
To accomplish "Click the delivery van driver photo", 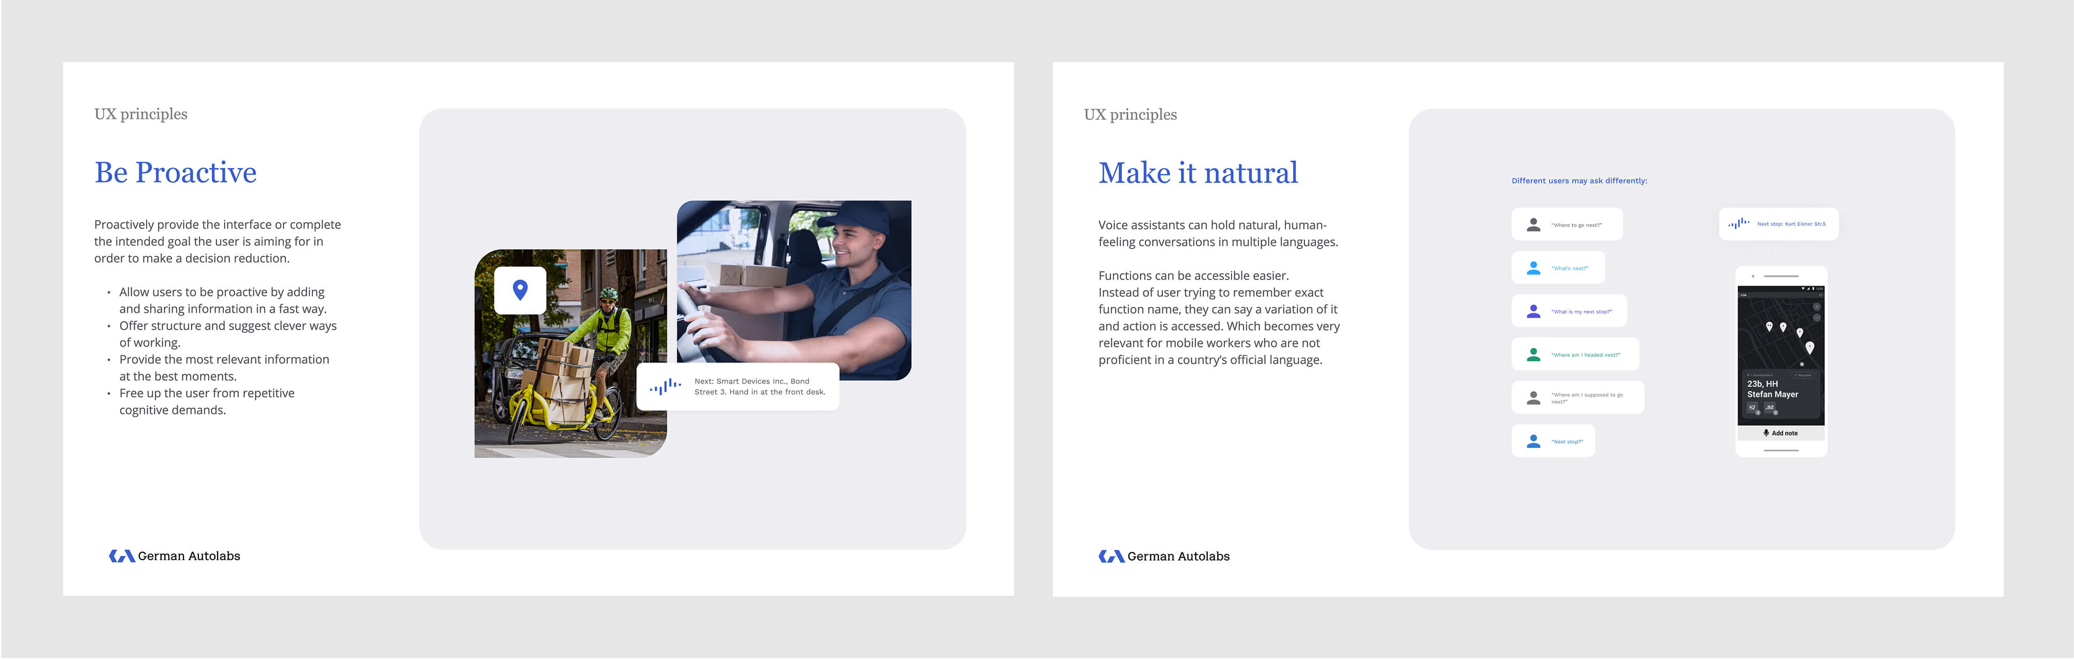I will pos(794,290).
